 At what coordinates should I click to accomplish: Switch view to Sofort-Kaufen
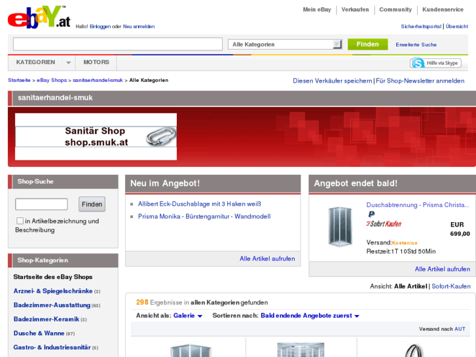[451, 286]
